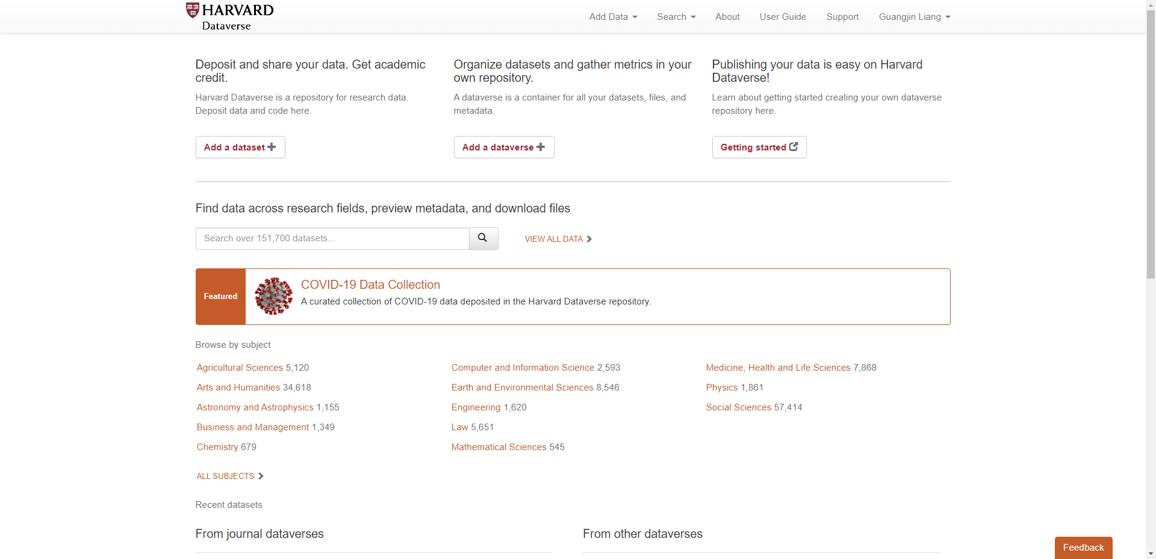
Task: Browse Social Sciences subject
Action: point(739,407)
